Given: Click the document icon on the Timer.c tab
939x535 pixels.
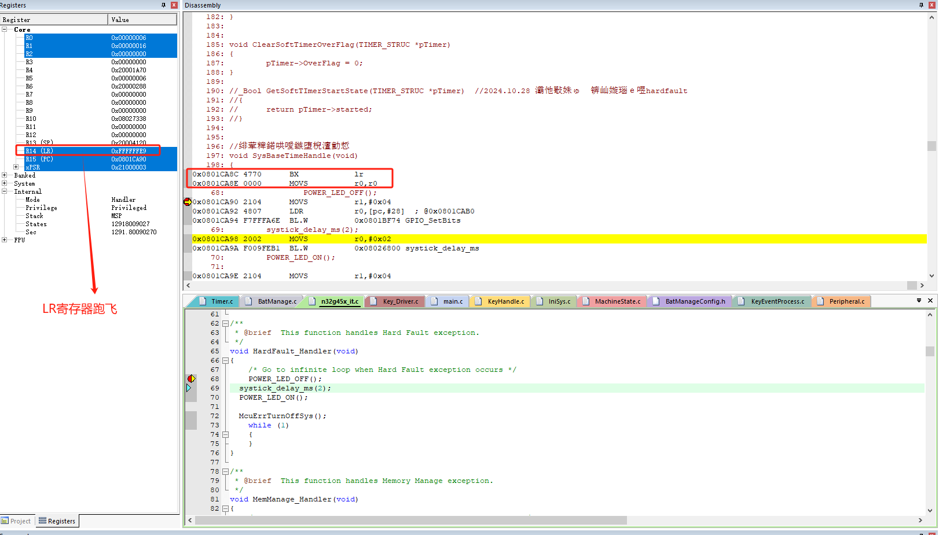Looking at the screenshot, I should point(202,301).
